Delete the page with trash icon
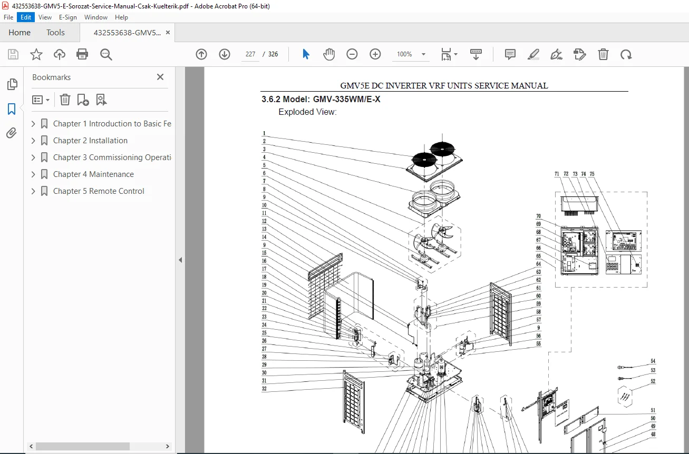 pos(603,54)
